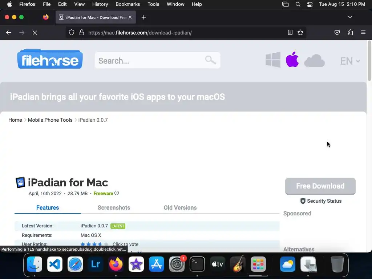Open the History menu
The width and height of the screenshot is (372, 279).
click(100, 4)
